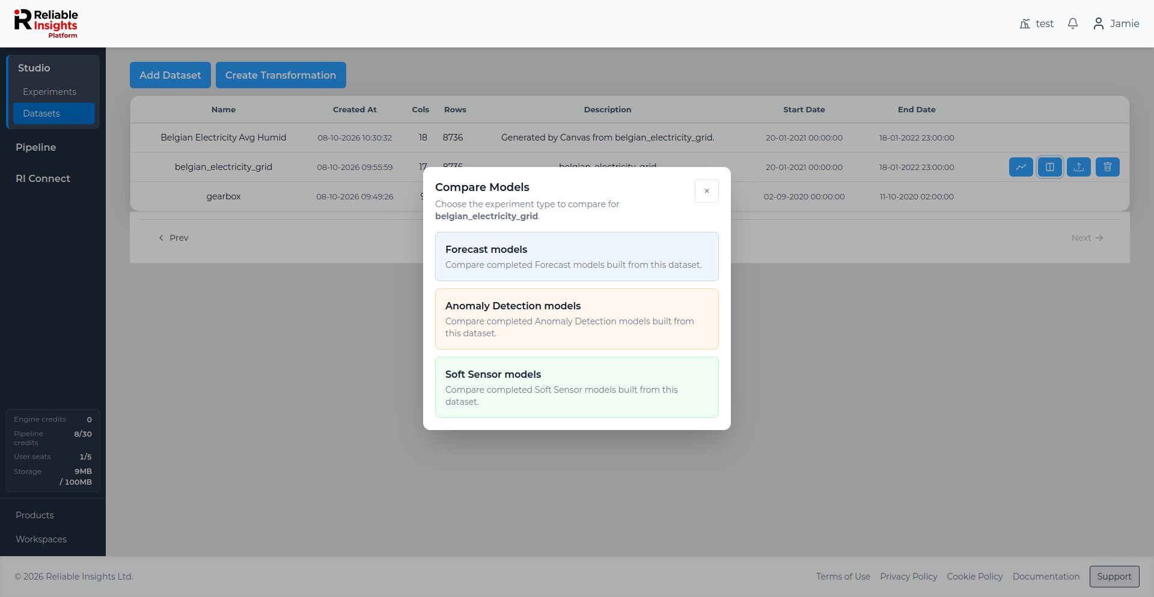Click the Cols column header
The image size is (1154, 597).
pyautogui.click(x=421, y=109)
